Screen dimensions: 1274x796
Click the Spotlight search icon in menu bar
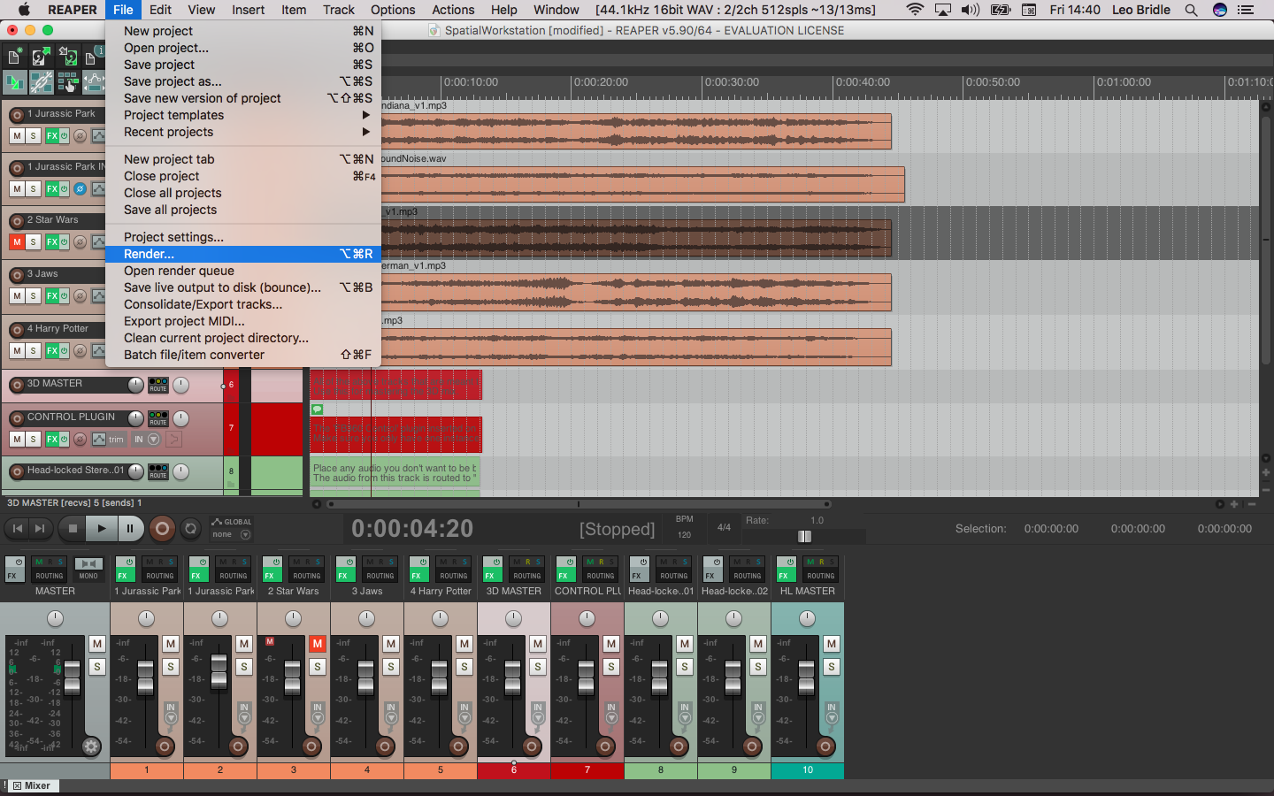pyautogui.click(x=1191, y=10)
